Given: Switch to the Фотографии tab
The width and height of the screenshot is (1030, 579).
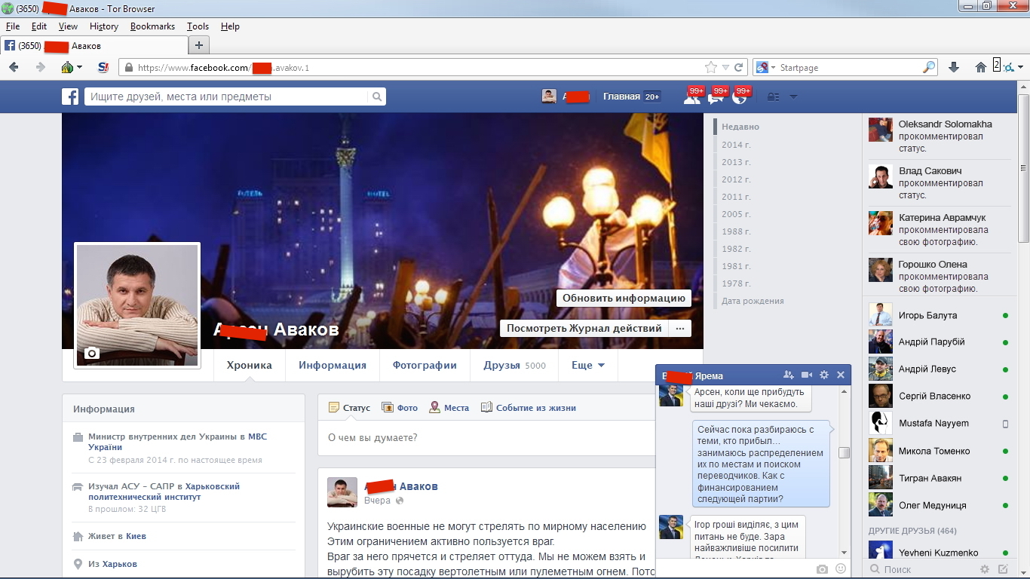Looking at the screenshot, I should click(425, 366).
